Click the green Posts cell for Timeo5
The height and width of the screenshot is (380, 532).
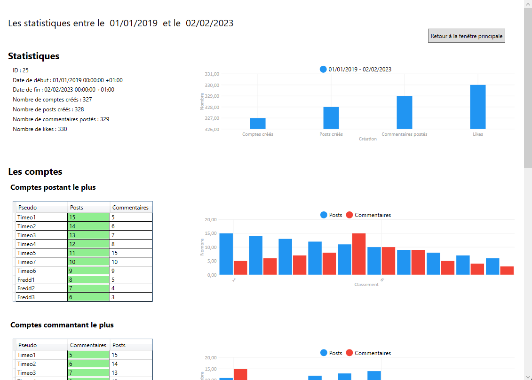tap(87, 253)
